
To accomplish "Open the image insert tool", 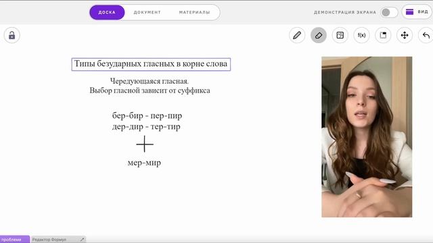I will coord(340,35).
